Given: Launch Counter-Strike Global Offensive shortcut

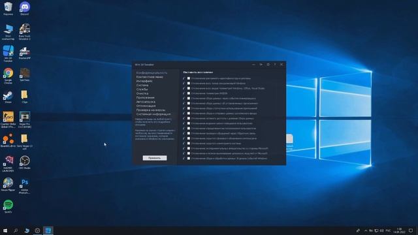Looking at the screenshot, I should pyautogui.click(x=8, y=120).
